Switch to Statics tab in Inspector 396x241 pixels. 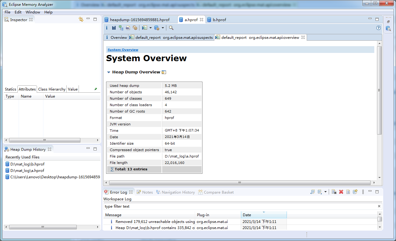(10, 89)
